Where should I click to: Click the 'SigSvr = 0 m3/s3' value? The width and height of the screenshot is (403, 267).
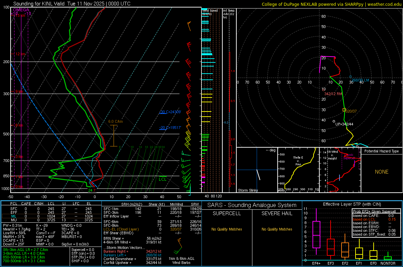point(75,244)
